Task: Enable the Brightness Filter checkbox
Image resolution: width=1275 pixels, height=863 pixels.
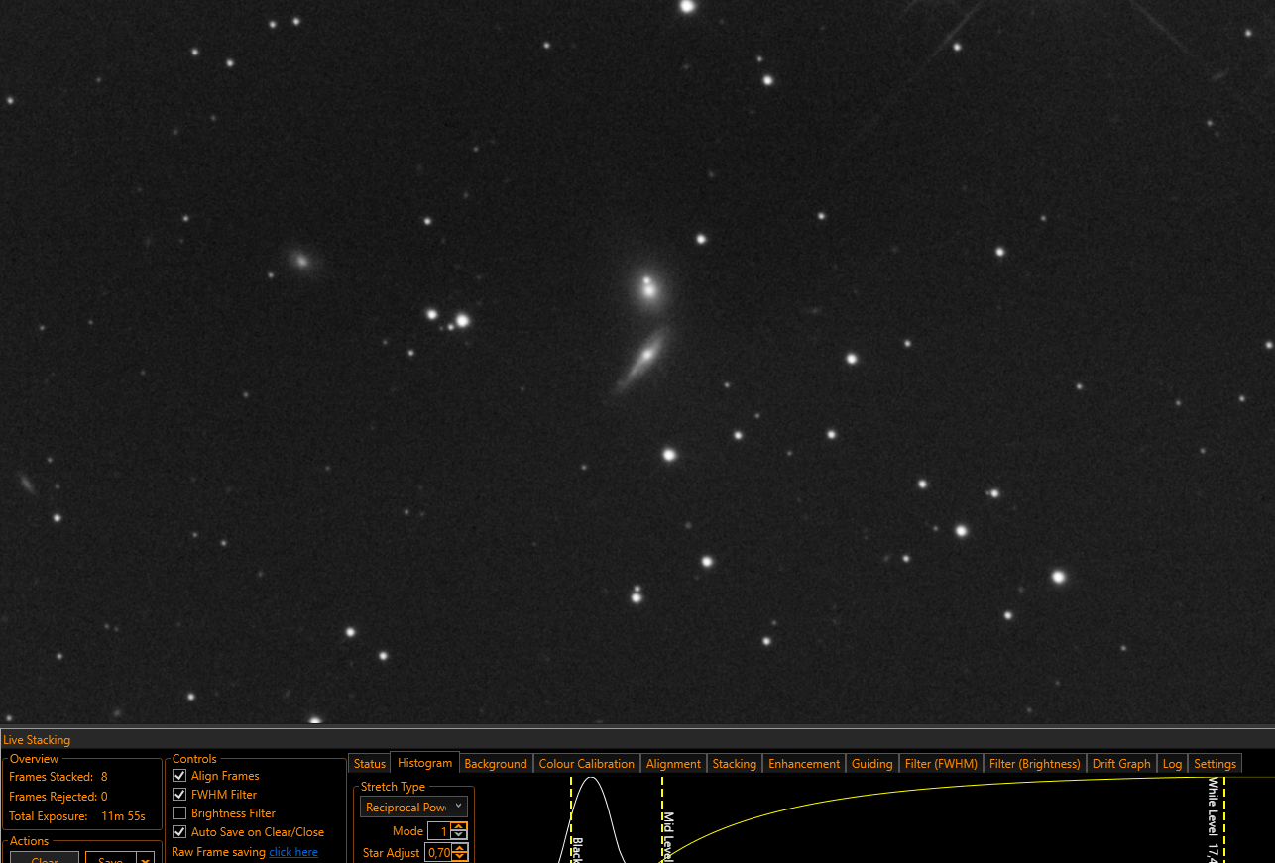Action: click(179, 813)
